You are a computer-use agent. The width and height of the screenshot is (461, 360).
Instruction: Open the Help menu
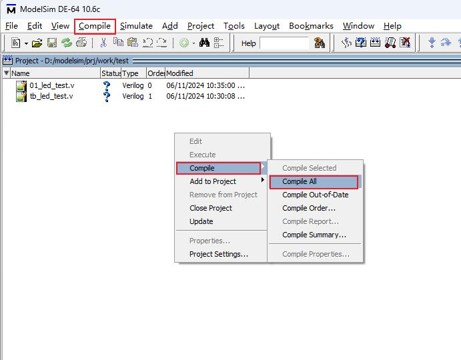coord(392,26)
